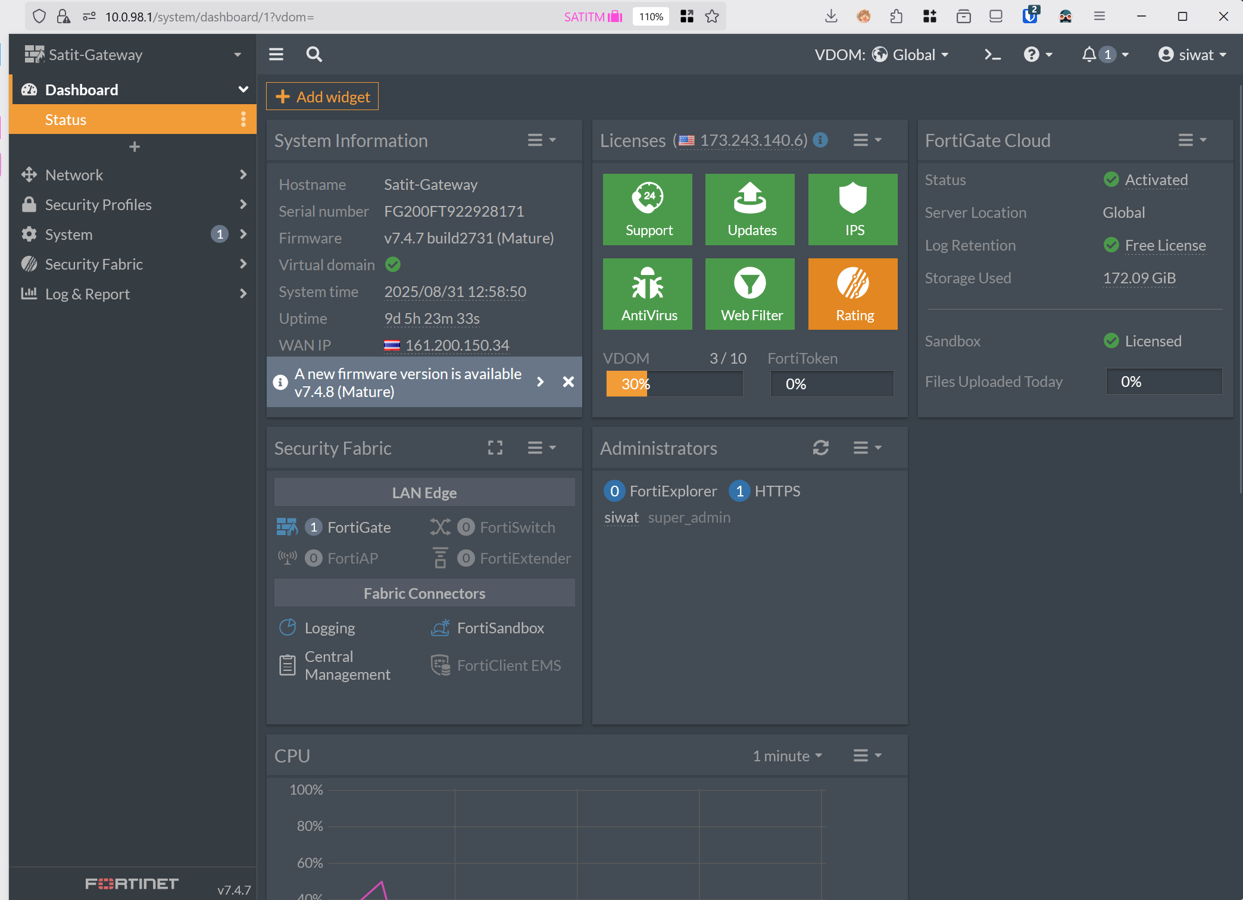
Task: Open CPU widget menu
Action: [867, 756]
